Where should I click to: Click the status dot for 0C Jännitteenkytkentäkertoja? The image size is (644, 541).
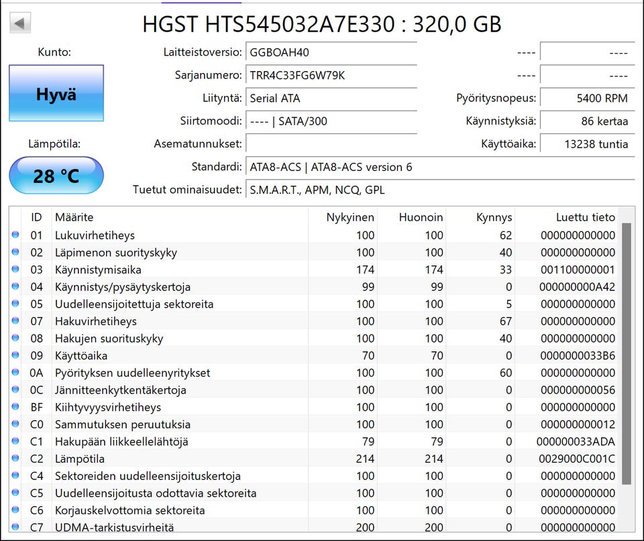point(15,389)
